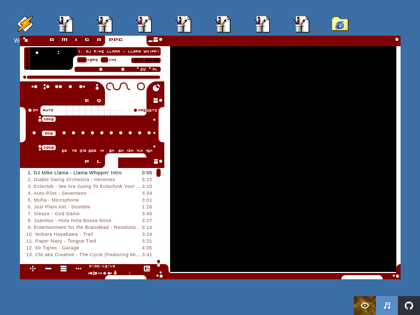Open the equalizer PRESETS menu
Viewport: 420px width, 315px height.
(x=145, y=110)
